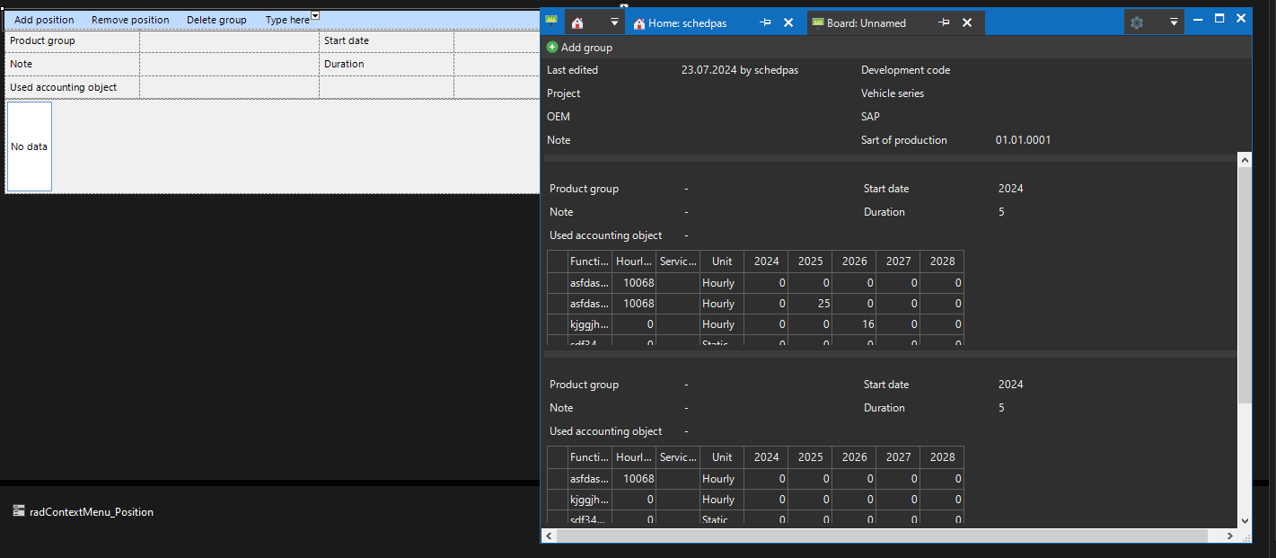This screenshot has width=1276, height=558.
Task: Click the application board icon at window corner
Action: (551, 20)
